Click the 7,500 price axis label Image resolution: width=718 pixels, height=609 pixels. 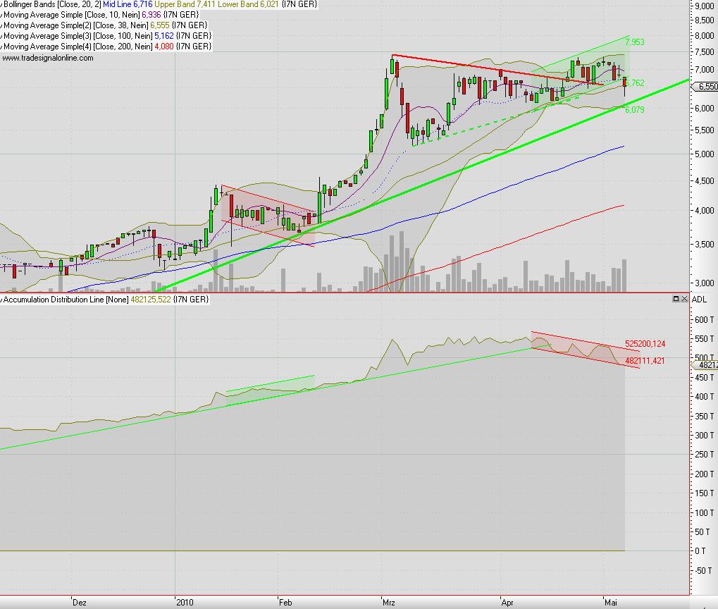tap(705, 52)
